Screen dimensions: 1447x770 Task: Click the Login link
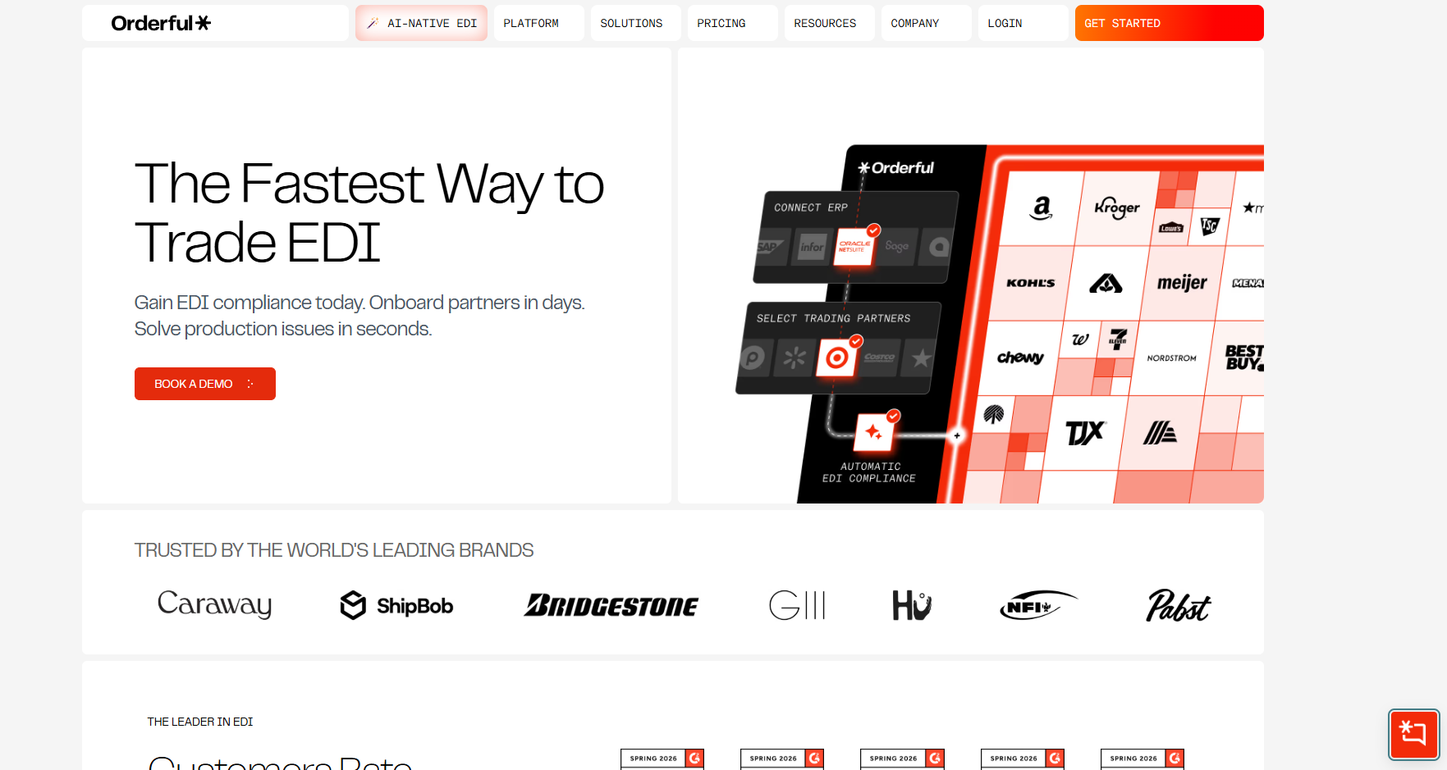pos(1023,23)
